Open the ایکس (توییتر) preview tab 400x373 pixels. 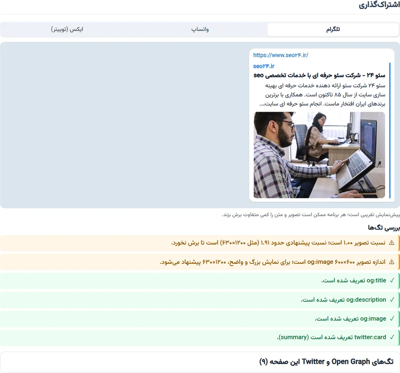click(x=67, y=29)
